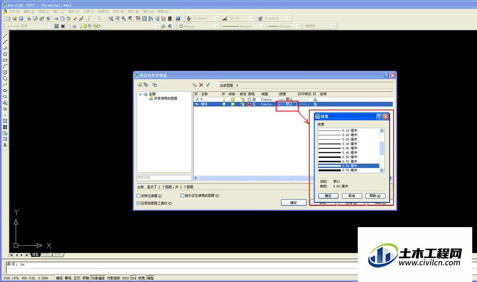Select the Line draw tool
This screenshot has width=477, height=282.
click(x=5, y=36)
